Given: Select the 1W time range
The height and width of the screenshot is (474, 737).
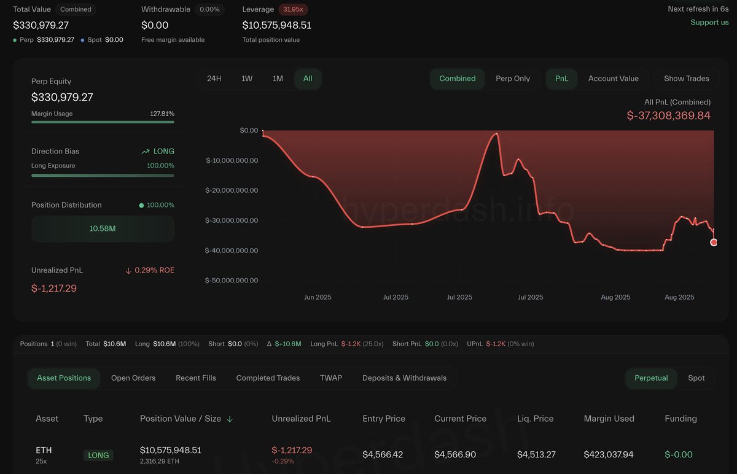Looking at the screenshot, I should coord(247,79).
